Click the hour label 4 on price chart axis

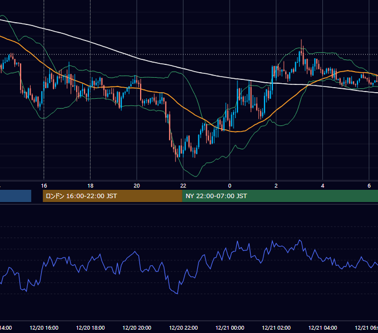click(322, 186)
